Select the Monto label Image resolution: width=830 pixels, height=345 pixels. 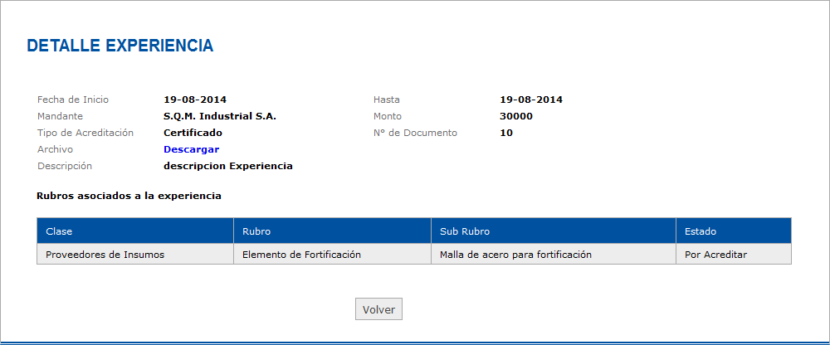click(x=388, y=116)
